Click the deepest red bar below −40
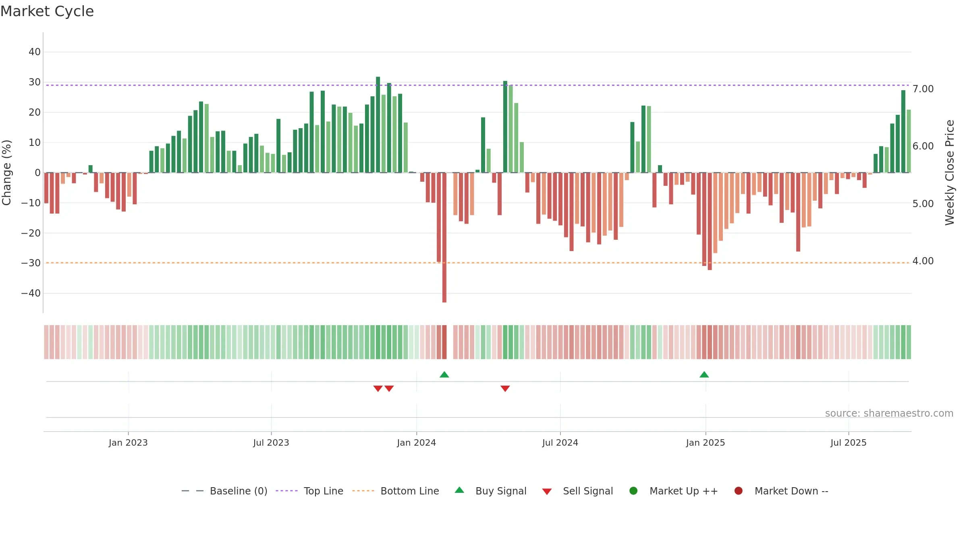This screenshot has height=544, width=967. pos(444,237)
